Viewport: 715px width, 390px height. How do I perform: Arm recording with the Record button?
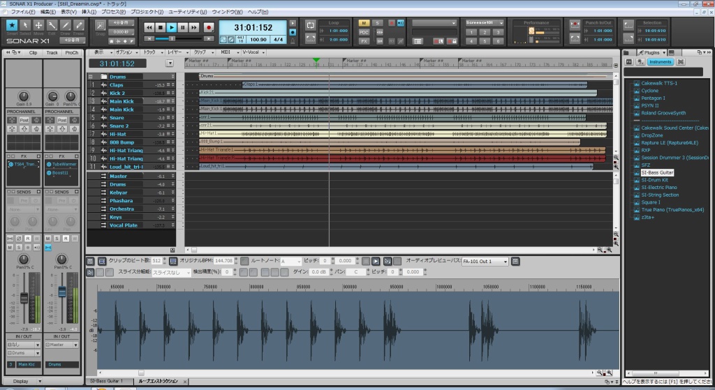pyautogui.click(x=209, y=27)
